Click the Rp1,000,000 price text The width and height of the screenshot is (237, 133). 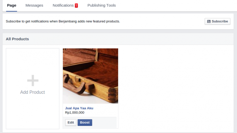coord(74,113)
